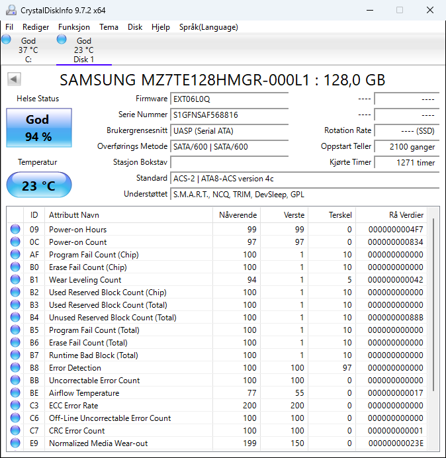Click the 23 °C temperature button
This screenshot has width=446, height=458.
39,185
